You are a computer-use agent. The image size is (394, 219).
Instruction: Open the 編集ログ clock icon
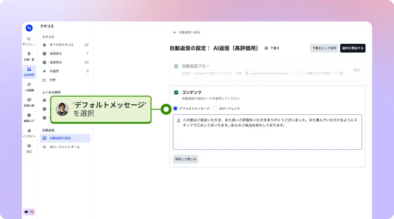pos(29,117)
